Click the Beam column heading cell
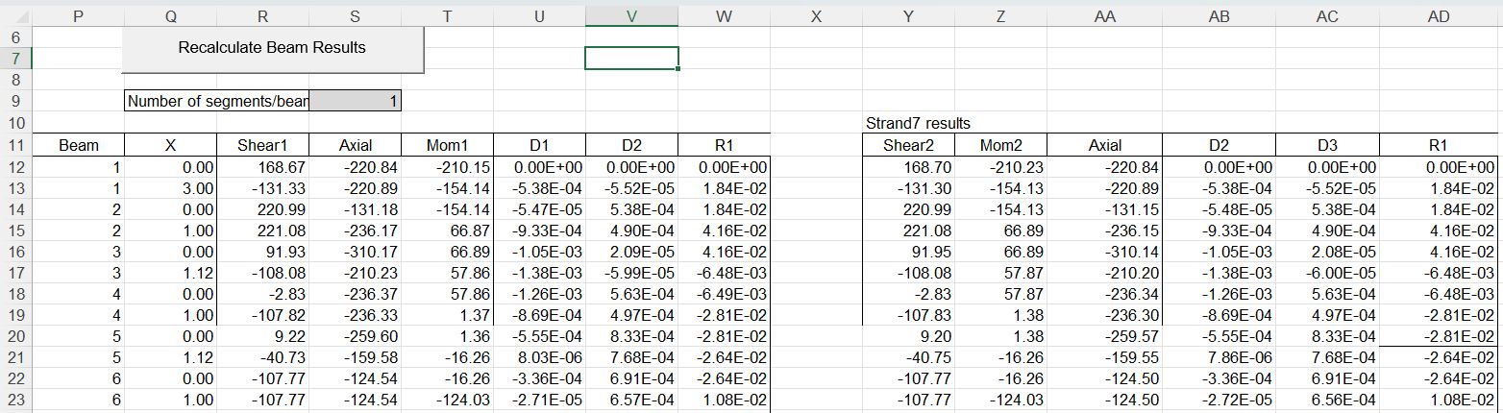 77,146
